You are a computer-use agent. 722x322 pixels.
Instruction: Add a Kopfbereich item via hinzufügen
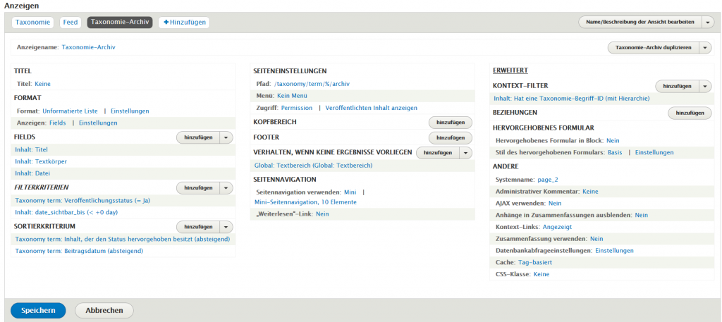[x=450, y=123]
